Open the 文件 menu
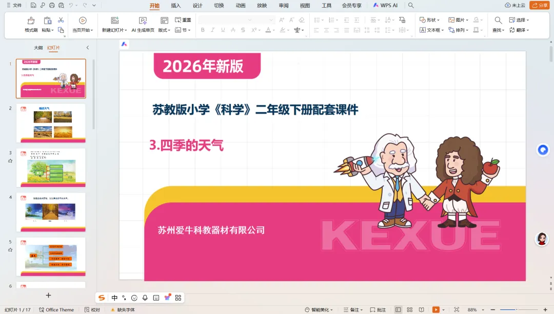554x314 pixels. (14, 5)
